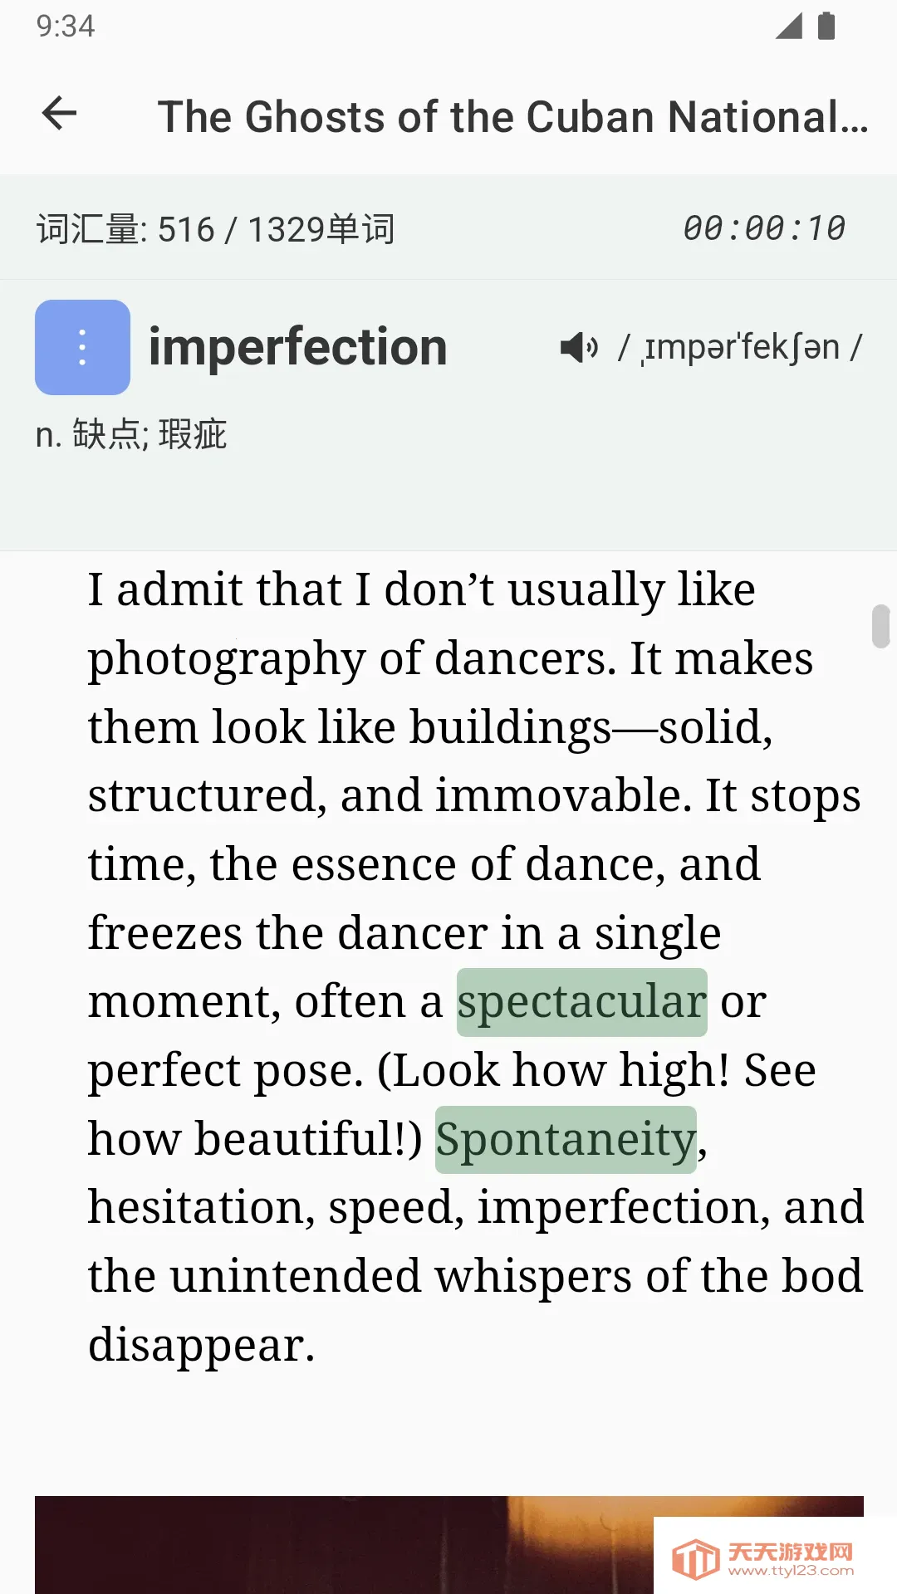Tap the battery status icon
The width and height of the screenshot is (897, 1594).
click(x=826, y=27)
